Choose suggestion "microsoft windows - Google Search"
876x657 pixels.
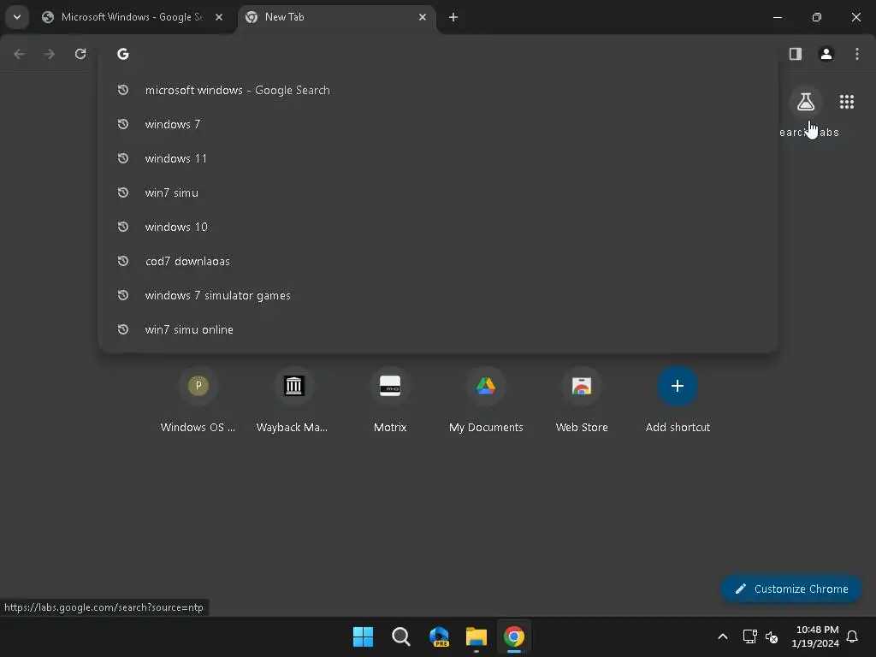click(x=438, y=90)
